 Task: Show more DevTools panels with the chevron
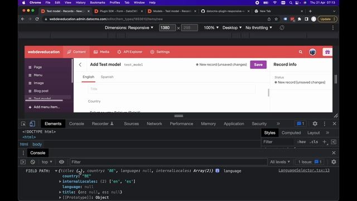[278, 124]
